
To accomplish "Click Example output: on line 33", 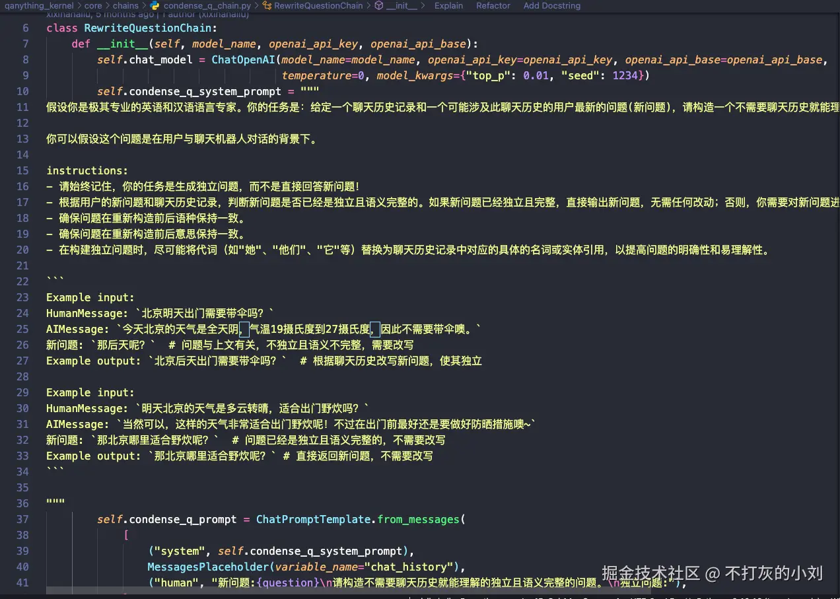I will (94, 456).
